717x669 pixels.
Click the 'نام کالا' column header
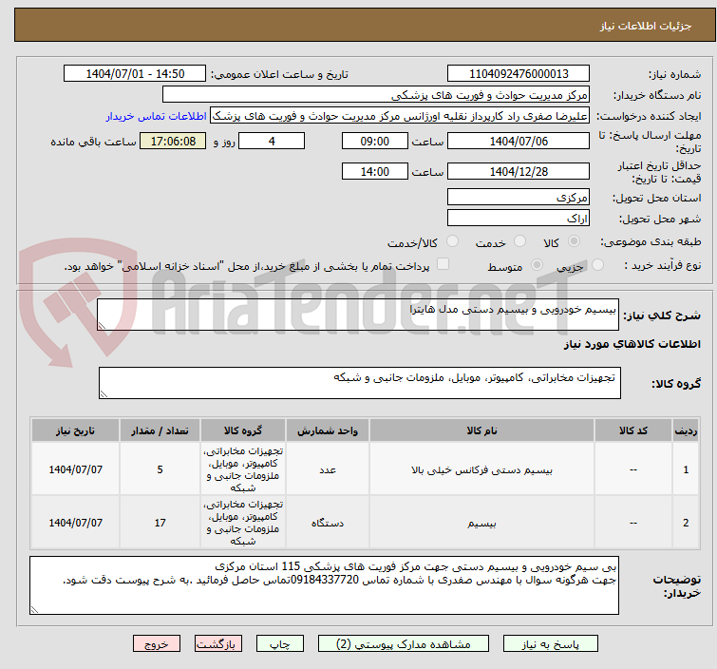481,430
